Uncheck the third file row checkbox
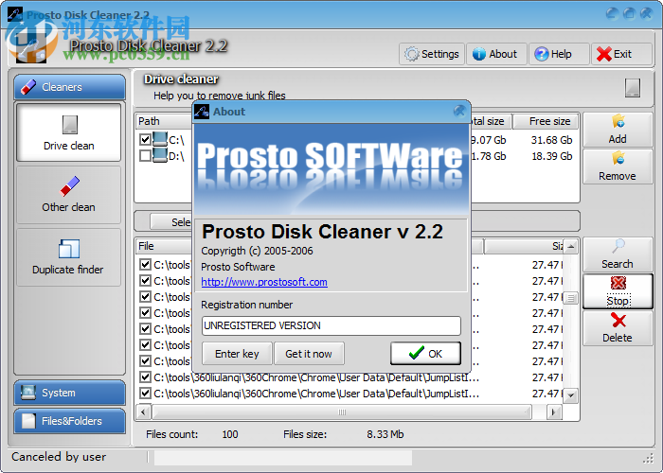 click(x=145, y=297)
